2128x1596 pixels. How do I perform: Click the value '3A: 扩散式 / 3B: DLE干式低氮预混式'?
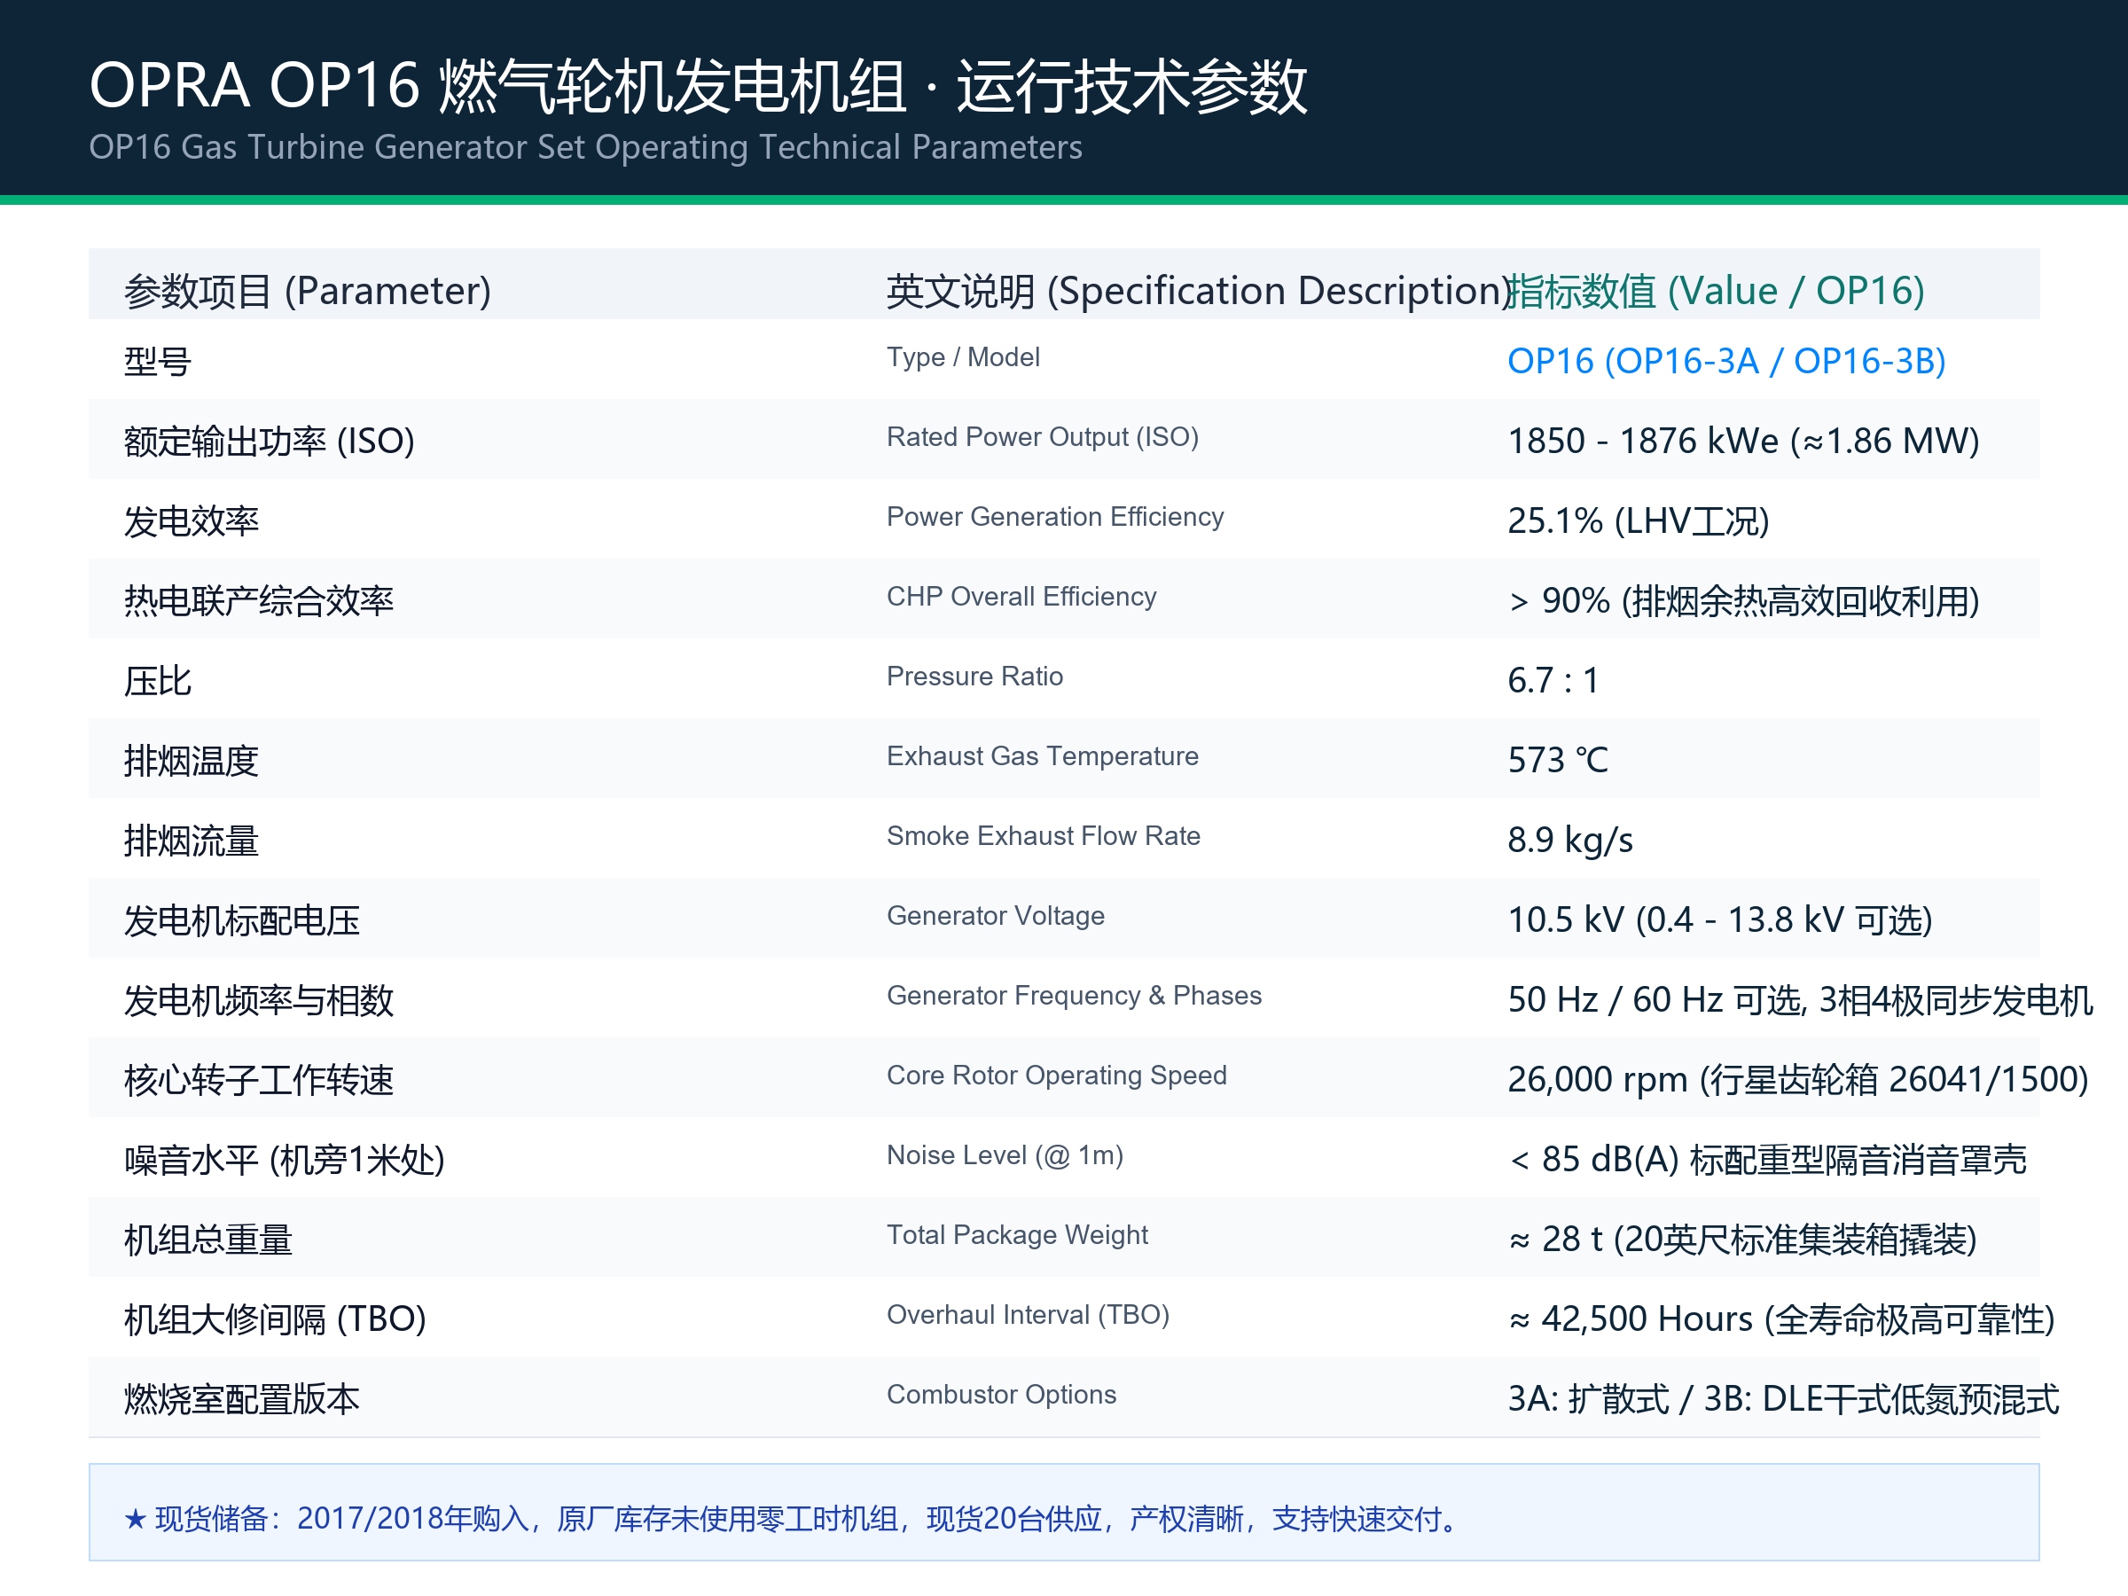pos(1782,1399)
